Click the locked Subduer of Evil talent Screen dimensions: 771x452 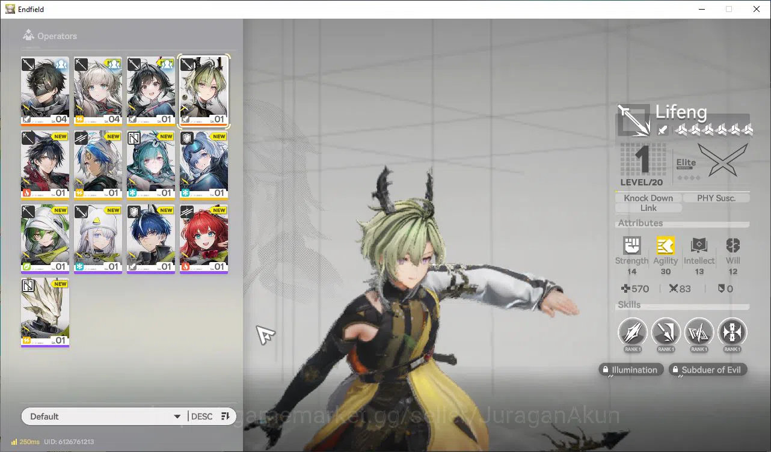pyautogui.click(x=708, y=370)
